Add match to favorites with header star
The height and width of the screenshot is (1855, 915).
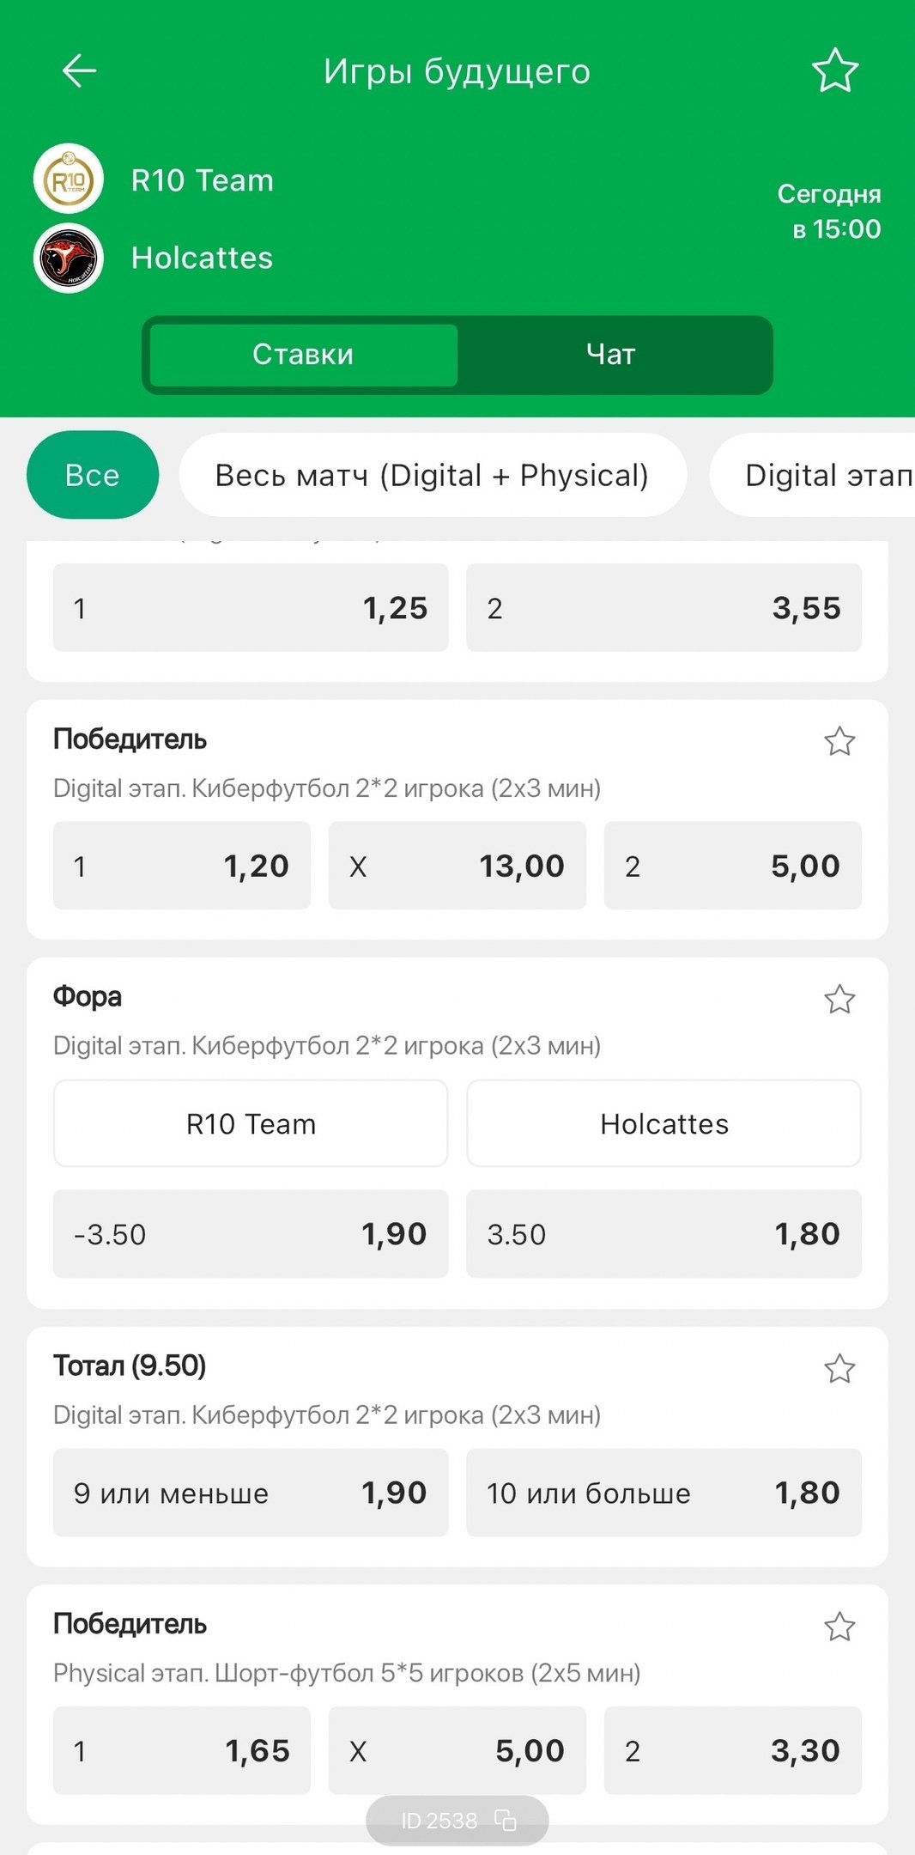pos(834,71)
